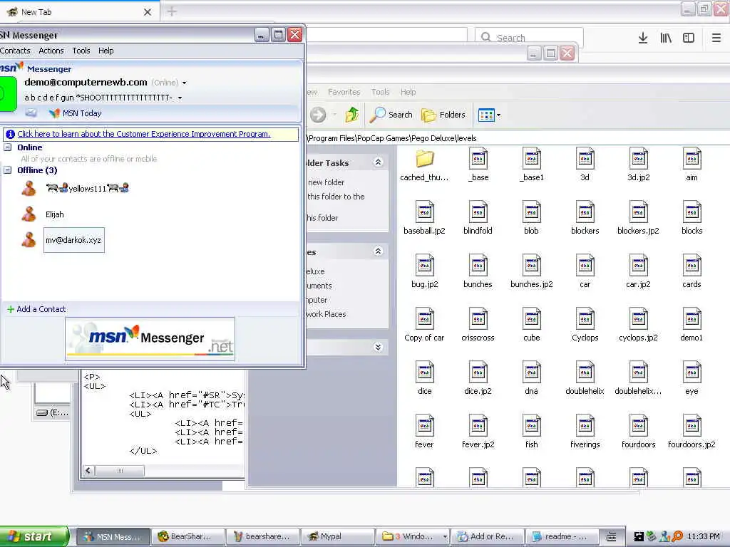The image size is (730, 547).
Task: Switch to readme taskbar button
Action: (x=562, y=536)
